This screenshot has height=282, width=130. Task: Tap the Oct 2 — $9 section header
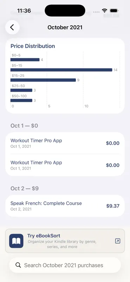[25, 188]
